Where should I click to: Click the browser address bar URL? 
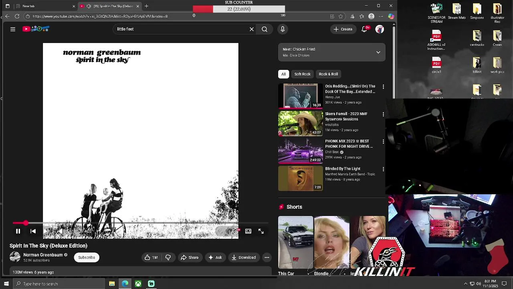click(x=100, y=16)
